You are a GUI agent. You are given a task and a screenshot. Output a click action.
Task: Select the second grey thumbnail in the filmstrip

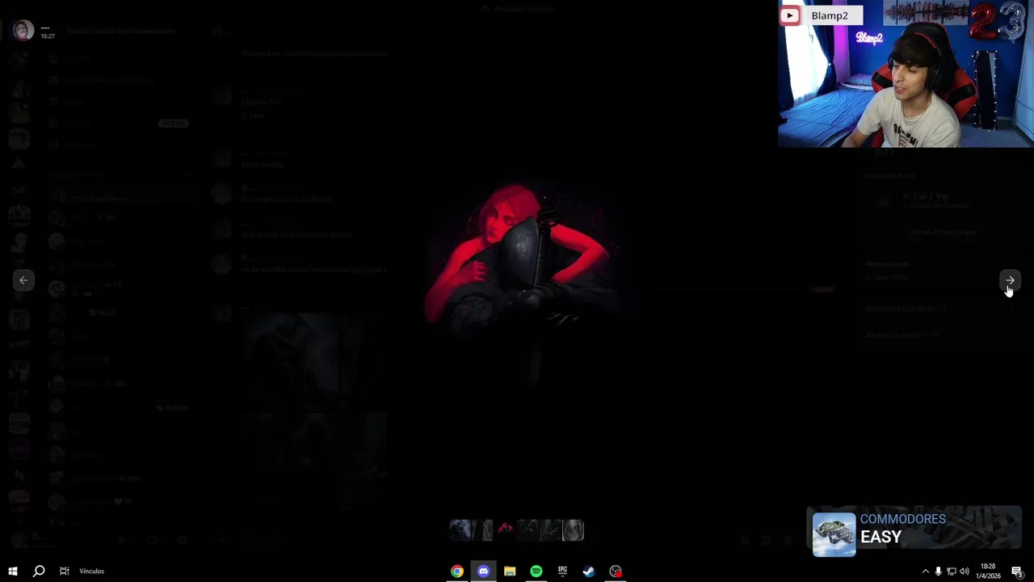click(483, 530)
